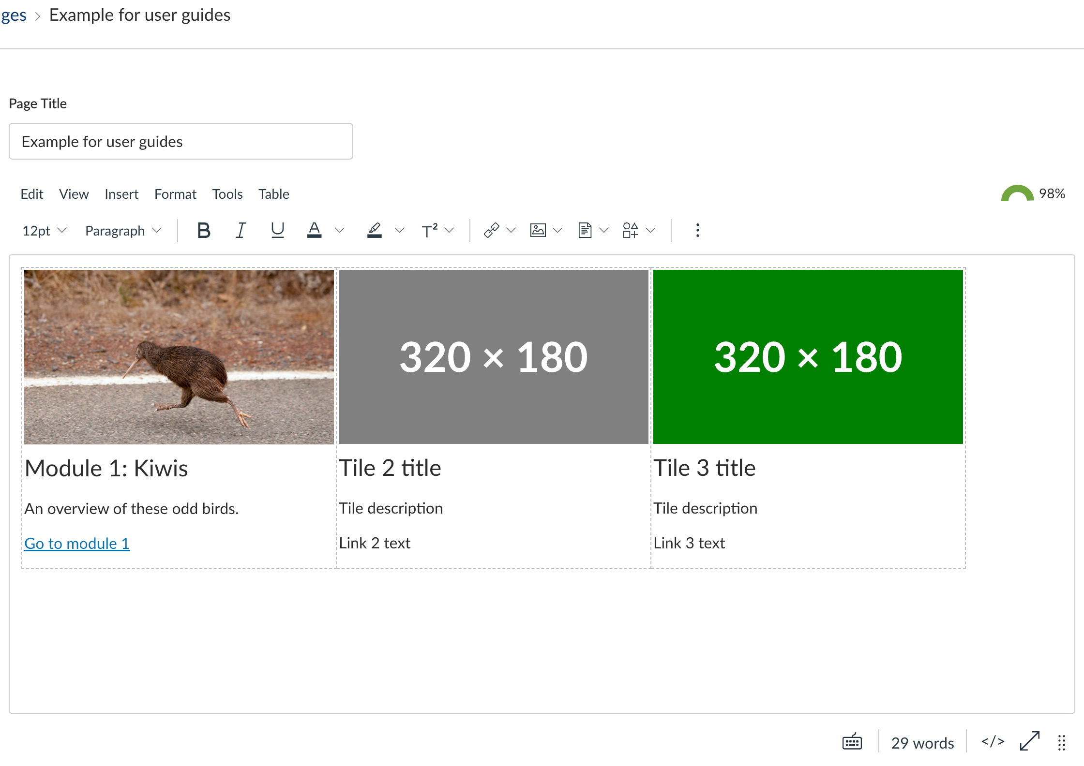1084x766 pixels.
Task: Toggle bold formatting
Action: coord(204,231)
